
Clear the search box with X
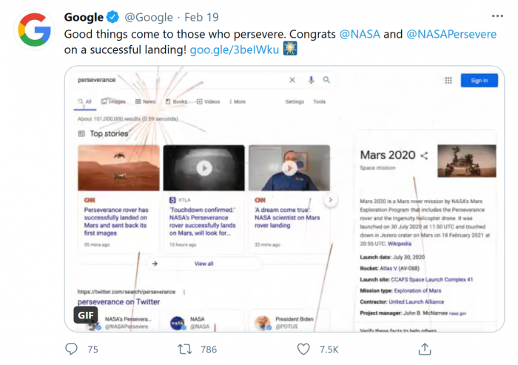[x=292, y=80]
